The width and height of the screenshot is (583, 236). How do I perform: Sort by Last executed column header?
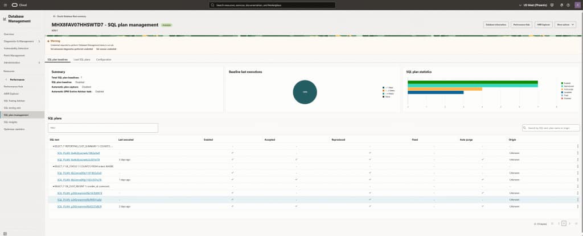pos(126,140)
